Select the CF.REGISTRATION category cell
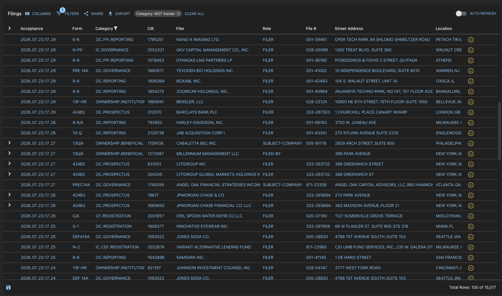 pyautogui.click(x=113, y=216)
